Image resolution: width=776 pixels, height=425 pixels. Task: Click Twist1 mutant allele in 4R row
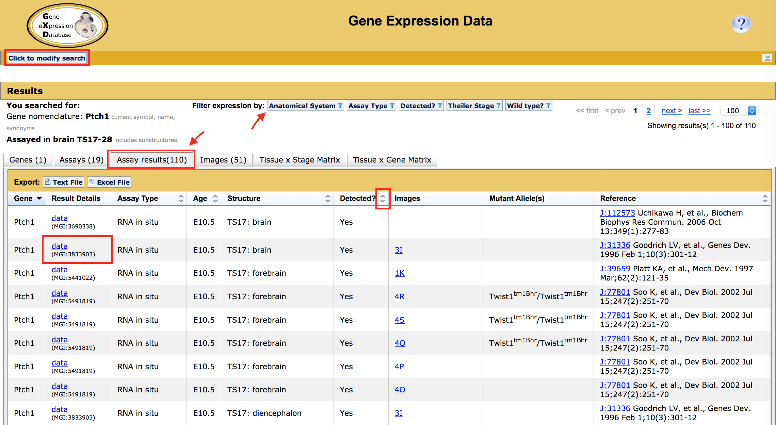coord(538,295)
